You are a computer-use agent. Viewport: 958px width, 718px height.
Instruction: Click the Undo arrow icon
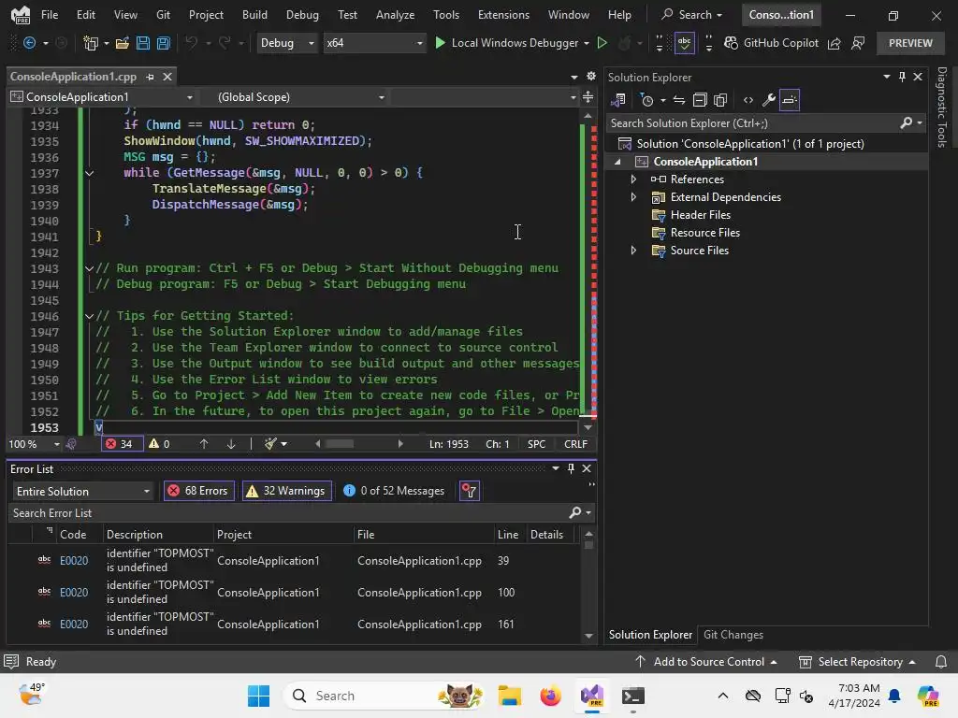pos(191,43)
